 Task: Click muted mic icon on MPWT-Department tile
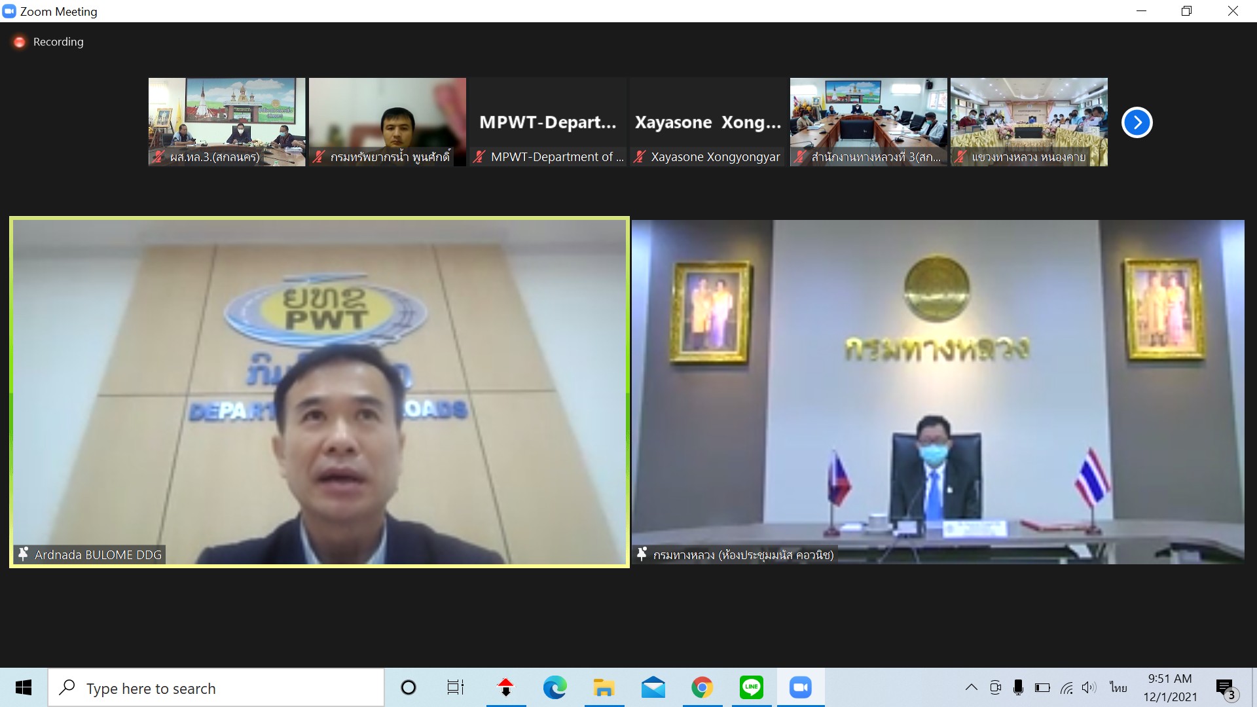coord(479,156)
